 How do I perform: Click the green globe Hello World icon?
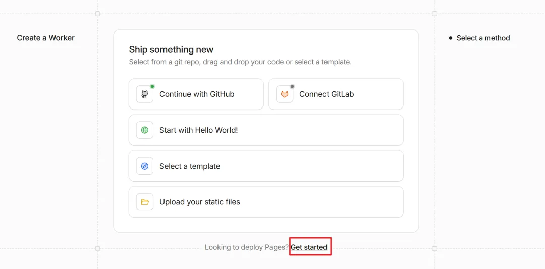coord(145,130)
